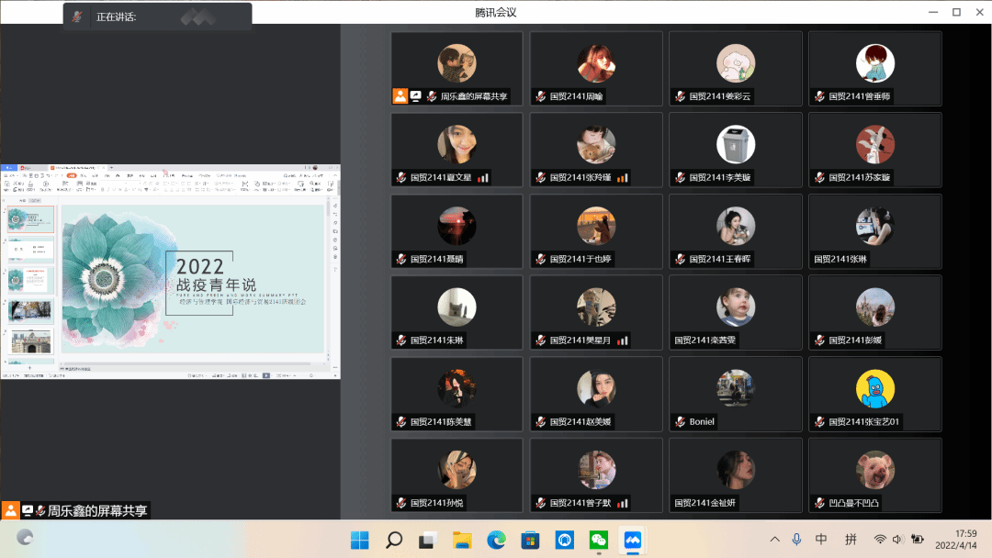This screenshot has height=558, width=992.
Task: Click the Tencent Meeting icon in taskbar
Action: [x=632, y=540]
